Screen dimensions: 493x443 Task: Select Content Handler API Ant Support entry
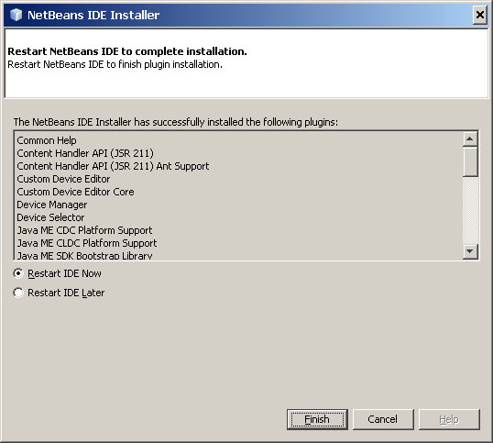tap(113, 166)
